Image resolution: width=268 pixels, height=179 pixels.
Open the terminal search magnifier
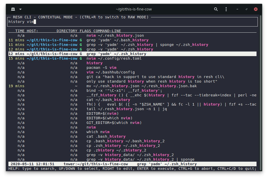(216, 9)
